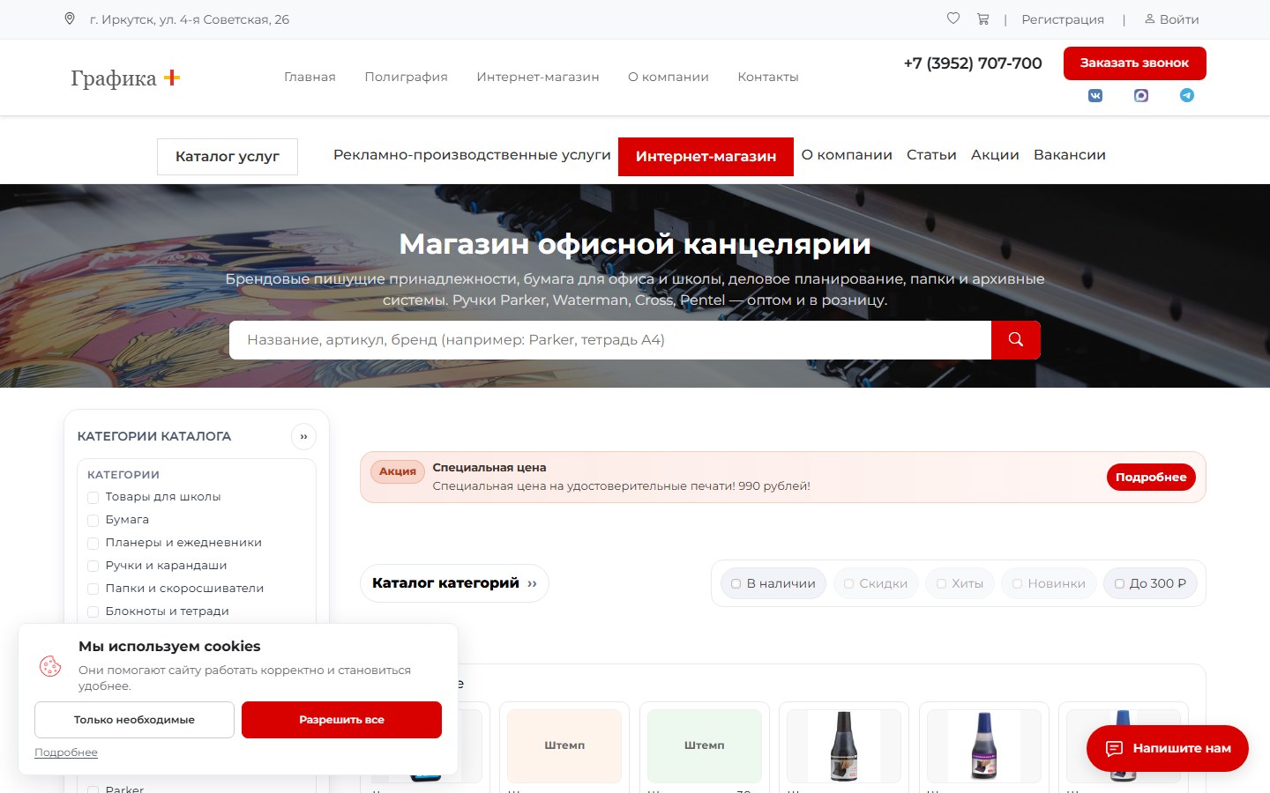The image size is (1270, 793).
Task: Check Папки и скоросшиватели category
Action: [x=93, y=589]
